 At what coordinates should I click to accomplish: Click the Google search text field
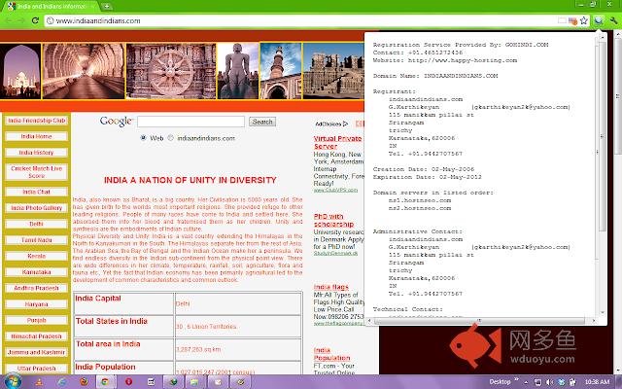(x=190, y=122)
